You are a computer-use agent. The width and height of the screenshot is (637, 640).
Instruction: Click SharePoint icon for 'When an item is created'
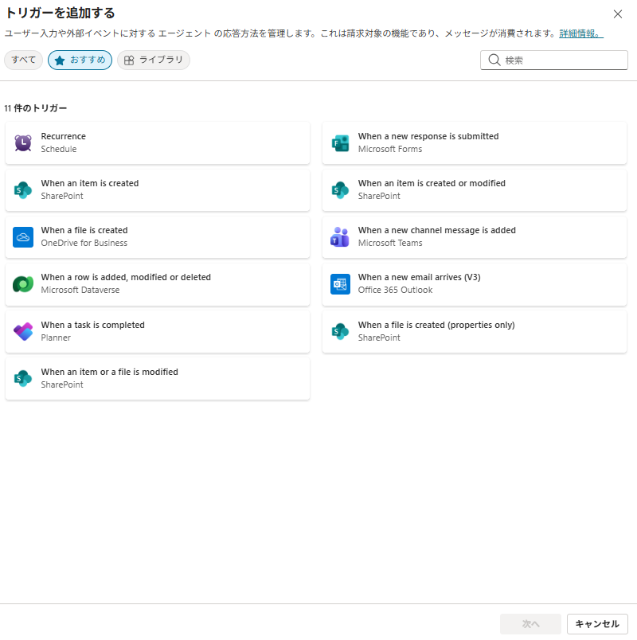(23, 189)
